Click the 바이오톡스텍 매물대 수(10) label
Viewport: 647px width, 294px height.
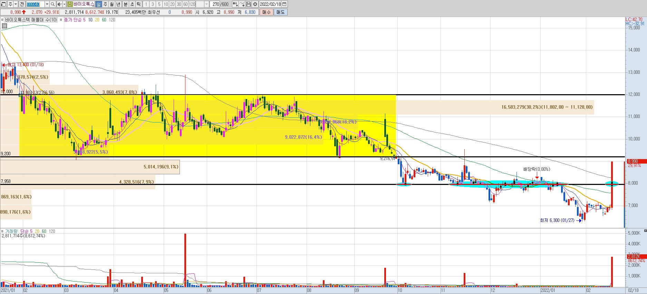click(30, 20)
